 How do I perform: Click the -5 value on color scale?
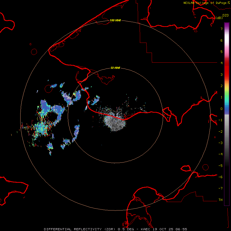point(220,166)
